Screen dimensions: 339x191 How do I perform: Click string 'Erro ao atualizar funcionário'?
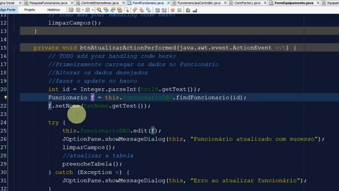pyautogui.click(x=245, y=180)
